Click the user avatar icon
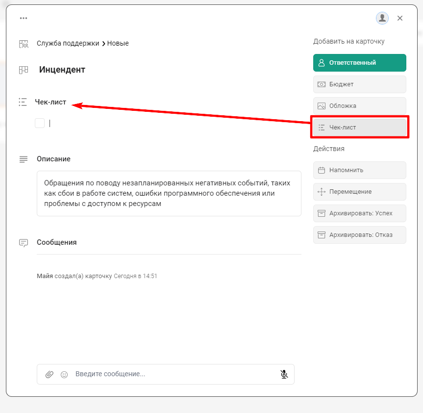423x413 pixels. (382, 18)
